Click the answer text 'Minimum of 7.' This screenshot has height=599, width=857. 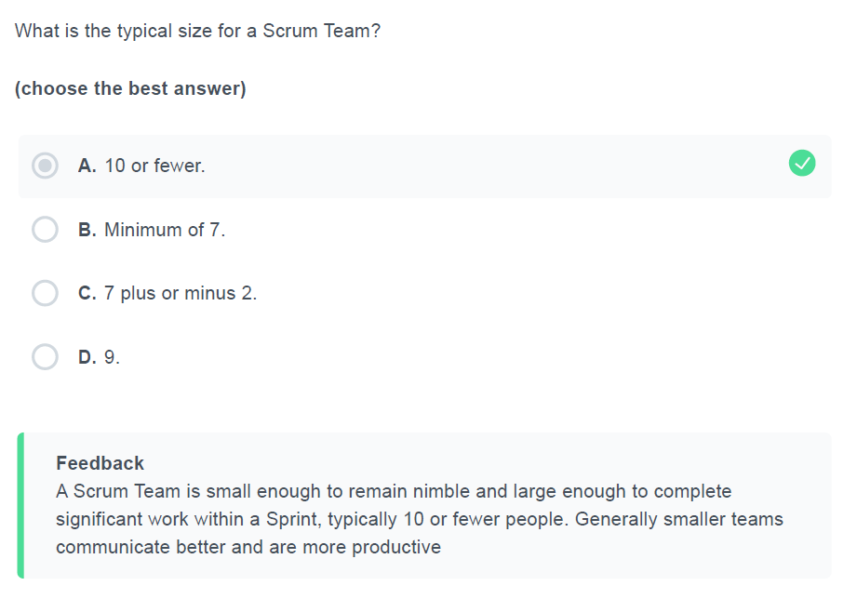(x=165, y=230)
